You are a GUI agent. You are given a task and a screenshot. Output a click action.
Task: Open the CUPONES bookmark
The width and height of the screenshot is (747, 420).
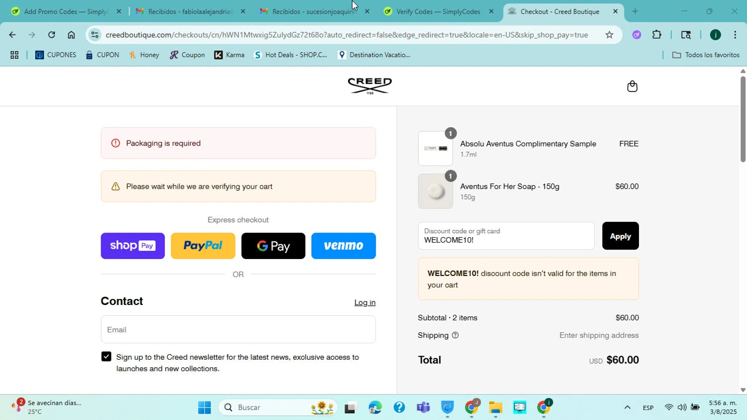click(56, 55)
